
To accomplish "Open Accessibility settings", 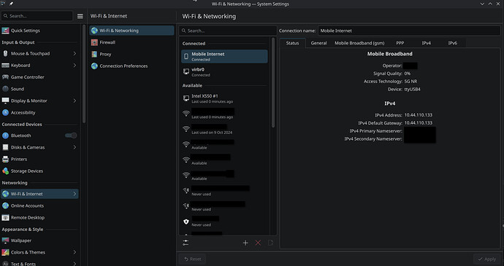I will coord(39,113).
